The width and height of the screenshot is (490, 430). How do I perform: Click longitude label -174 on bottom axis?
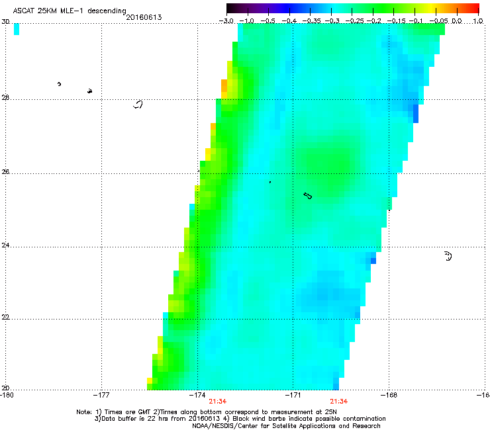197,395
